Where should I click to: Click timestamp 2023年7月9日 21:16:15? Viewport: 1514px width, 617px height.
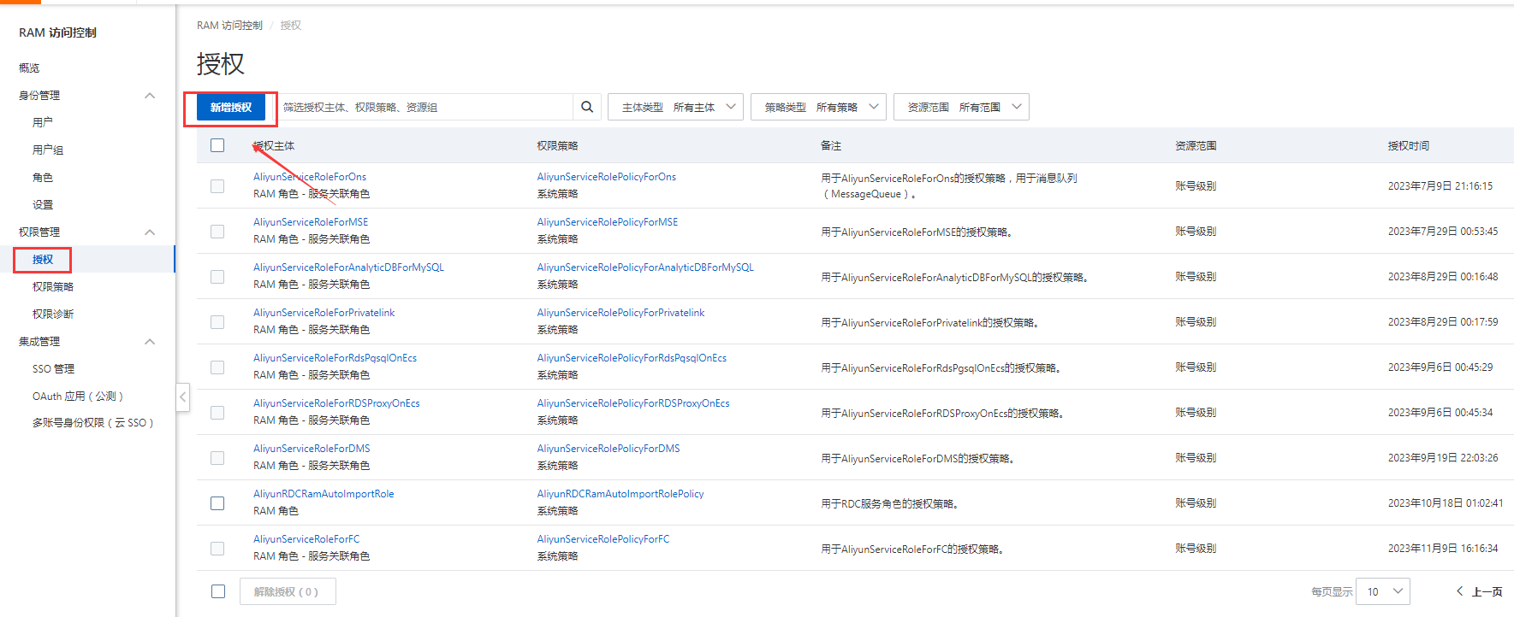click(1440, 185)
